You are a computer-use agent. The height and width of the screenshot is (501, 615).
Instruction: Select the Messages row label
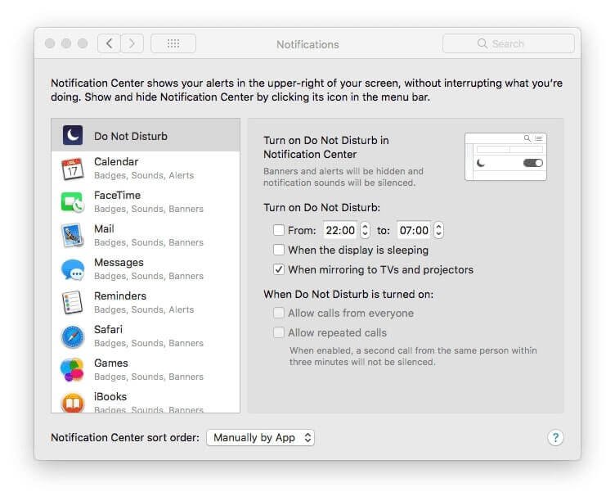119,262
